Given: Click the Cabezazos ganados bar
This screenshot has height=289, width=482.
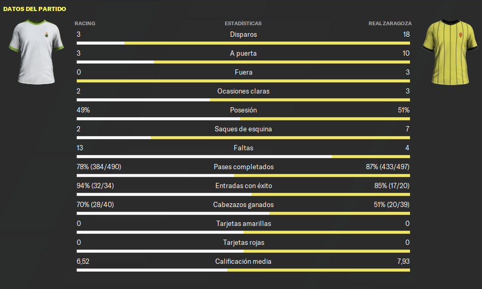Looking at the screenshot, I should pos(243,213).
